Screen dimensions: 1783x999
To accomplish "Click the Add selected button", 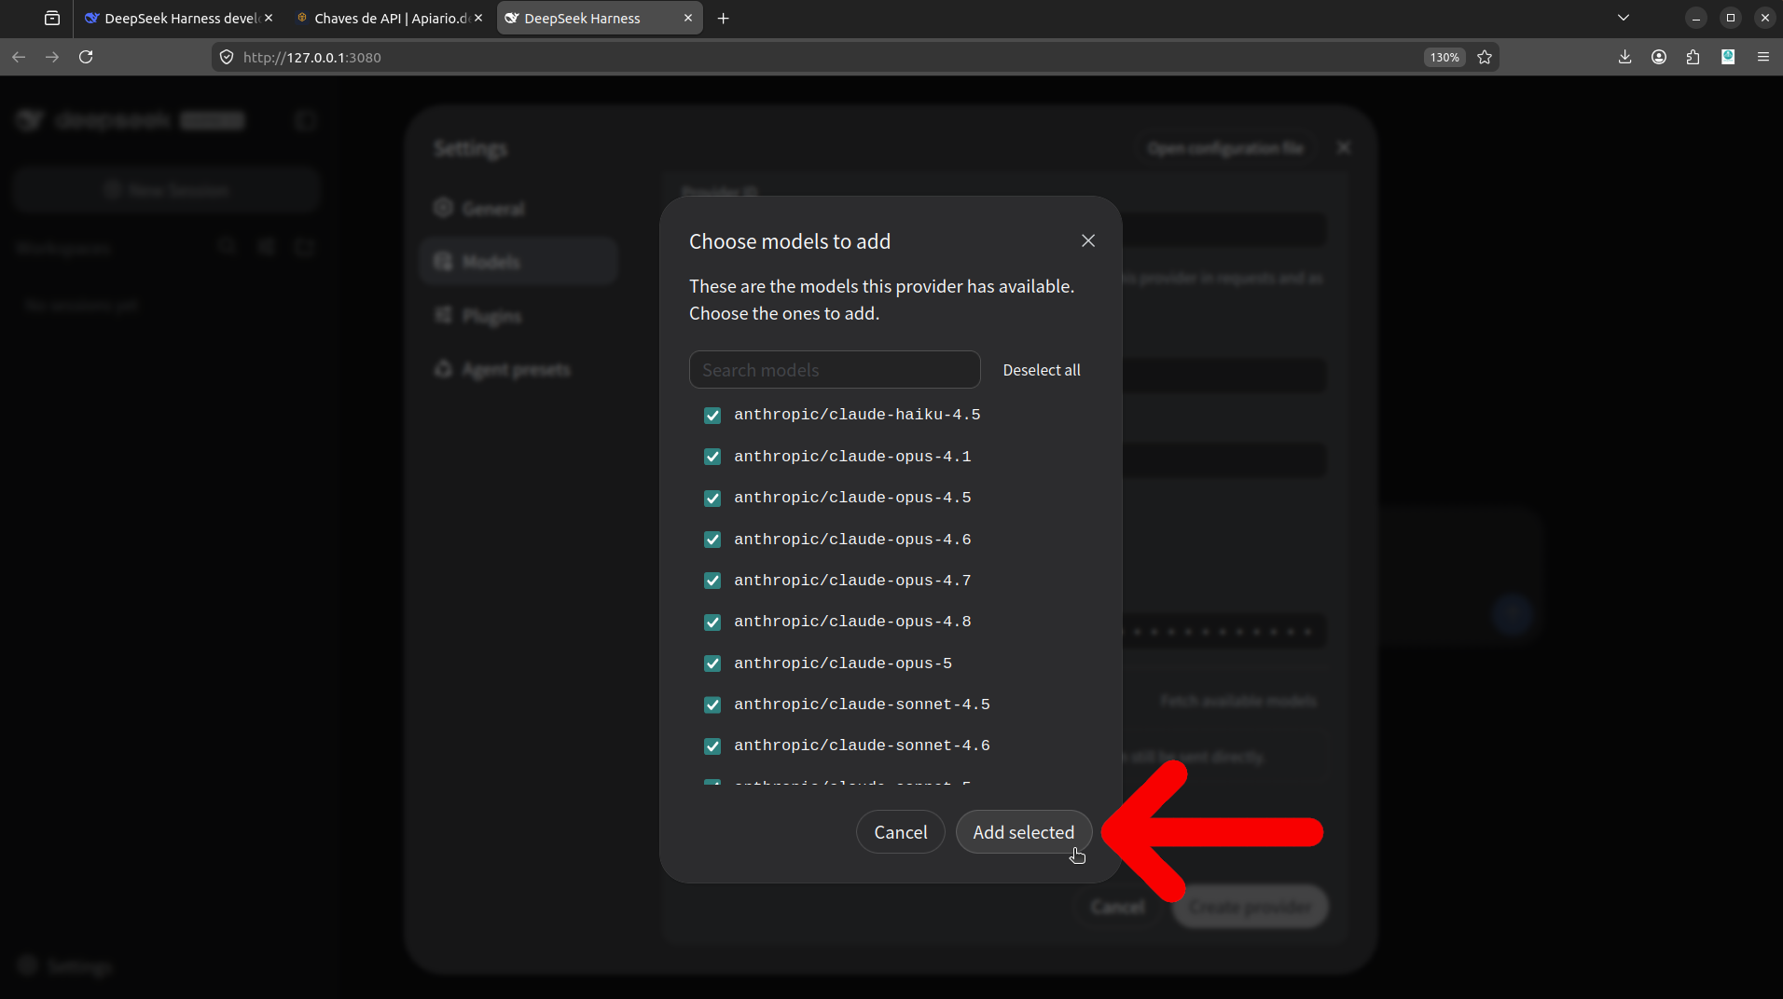I will click(1023, 832).
